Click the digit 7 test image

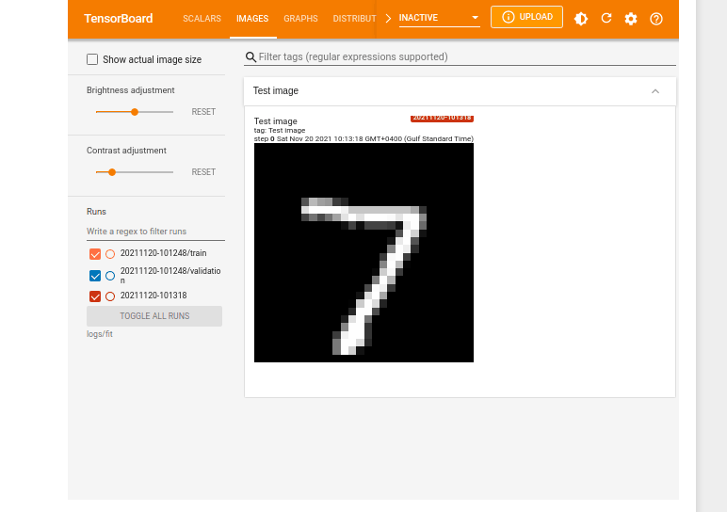point(363,252)
